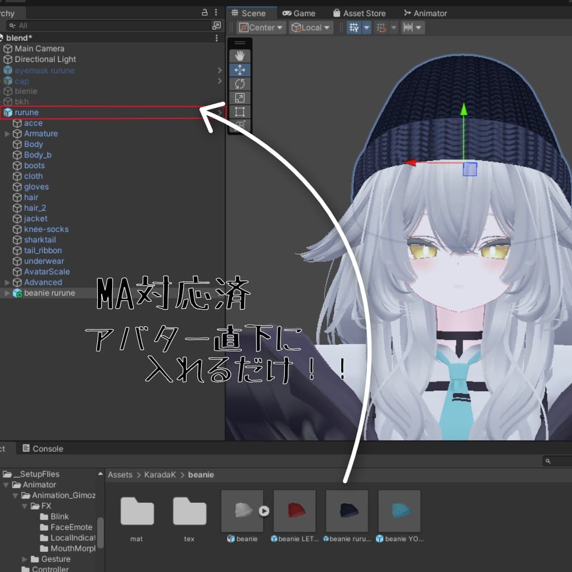Toggle the Center pivot mode dropdown
The image size is (572, 572).
261,27
